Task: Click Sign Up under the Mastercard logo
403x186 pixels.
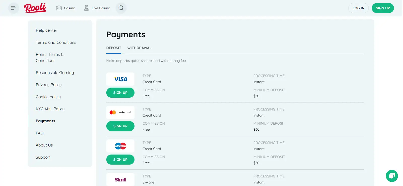Action: tap(120, 126)
